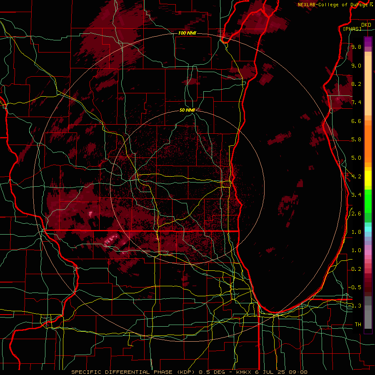Click the -1.3 value on the scale

(355, 306)
